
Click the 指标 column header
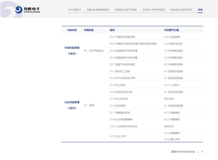click(x=112, y=30)
